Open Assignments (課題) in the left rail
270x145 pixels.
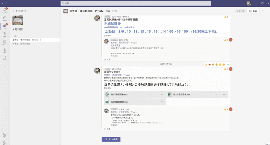pyautogui.click(x=5, y=34)
